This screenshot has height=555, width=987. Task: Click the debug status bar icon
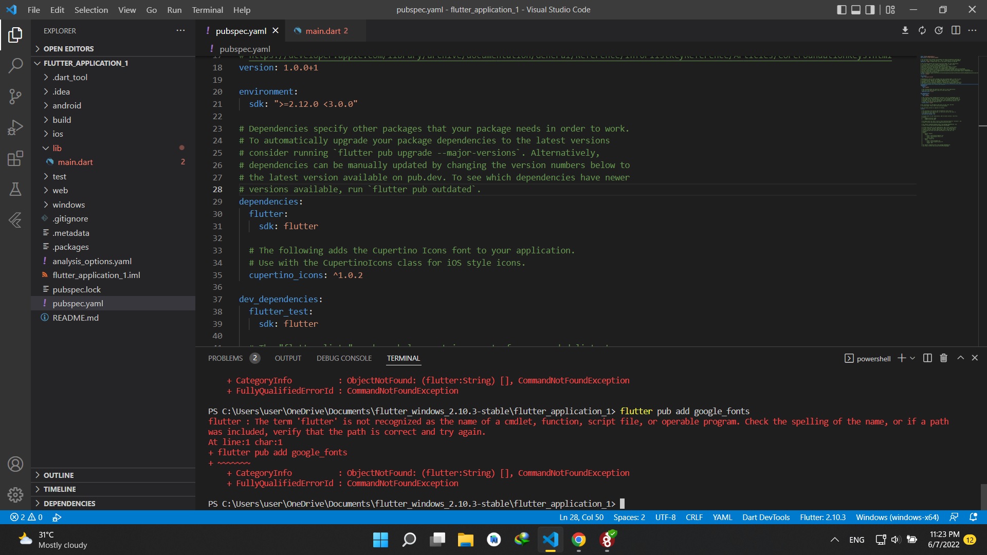coord(57,517)
